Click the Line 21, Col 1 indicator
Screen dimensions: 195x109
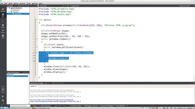(185, 6)
